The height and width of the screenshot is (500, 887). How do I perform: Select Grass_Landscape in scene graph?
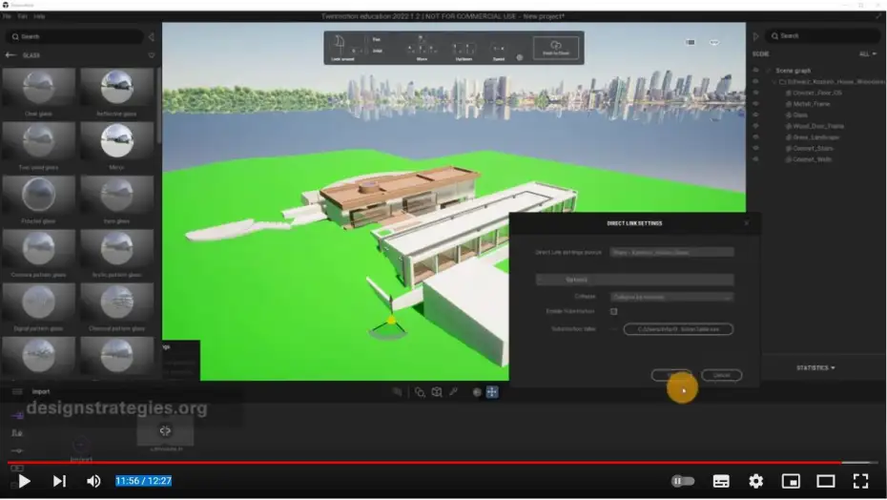pyautogui.click(x=815, y=137)
